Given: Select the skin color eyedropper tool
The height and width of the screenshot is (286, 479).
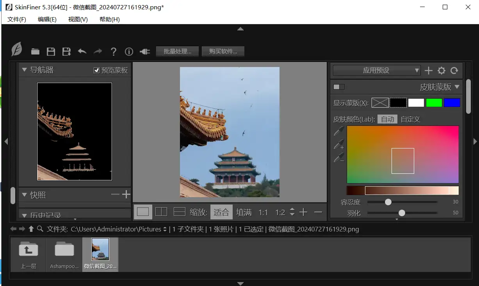Looking at the screenshot, I should click(x=338, y=131).
